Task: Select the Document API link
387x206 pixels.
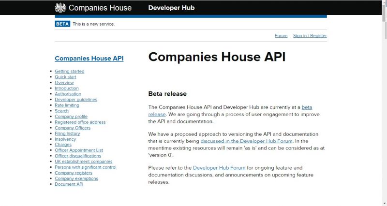Action: coord(69,184)
